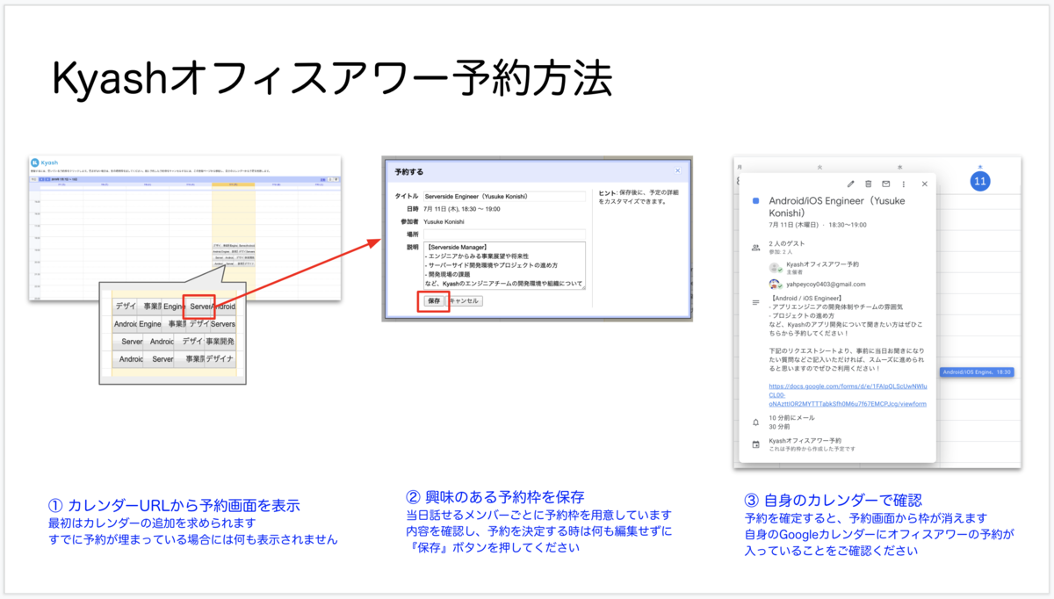
Task: Click the guests people icon in event popup
Action: pos(755,248)
